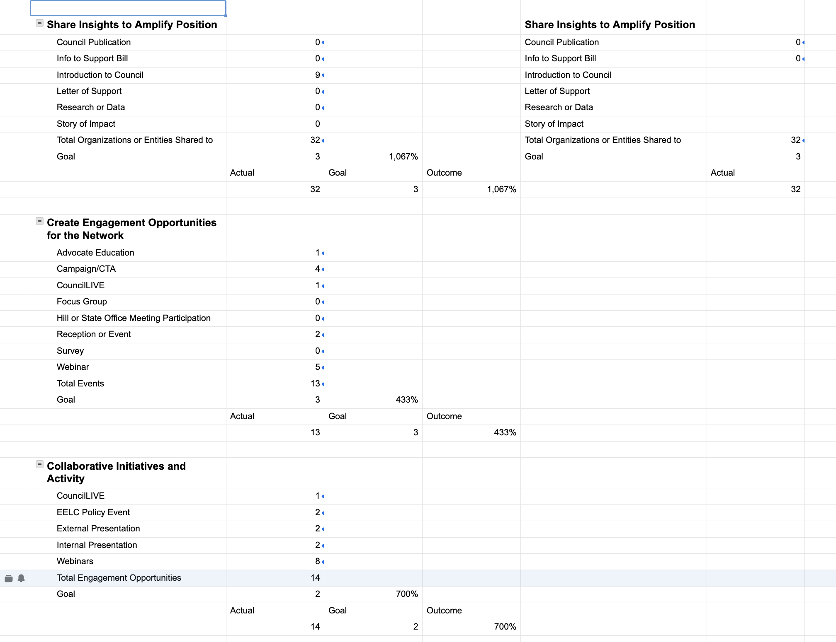Select CouncilLIVE under Collaborative Initiatives
836x642 pixels.
tap(81, 496)
